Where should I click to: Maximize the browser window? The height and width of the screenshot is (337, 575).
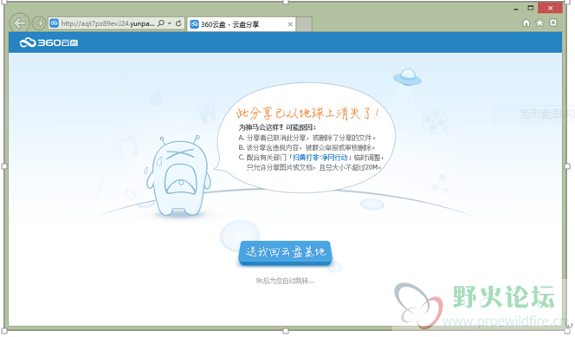(531, 8)
